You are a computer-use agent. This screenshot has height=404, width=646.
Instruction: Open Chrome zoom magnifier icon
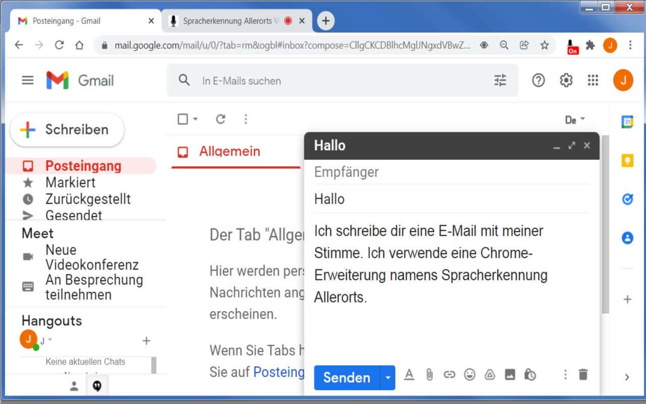pyautogui.click(x=504, y=45)
